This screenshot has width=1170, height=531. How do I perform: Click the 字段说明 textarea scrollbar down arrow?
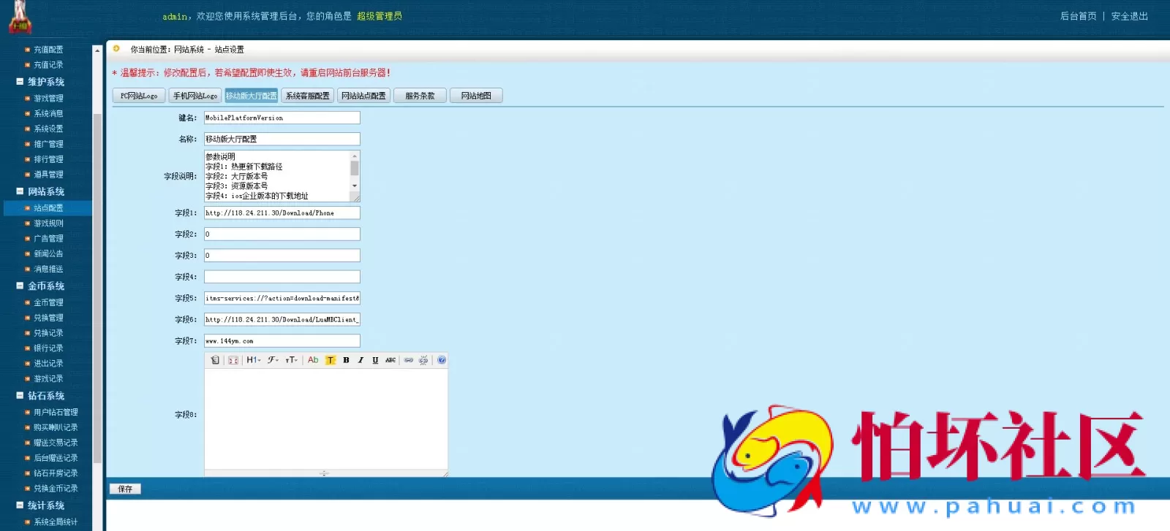(355, 186)
